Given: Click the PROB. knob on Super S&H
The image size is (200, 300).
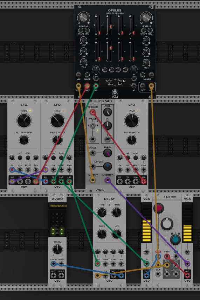Looking at the screenshot, I should pyautogui.click(x=108, y=112).
